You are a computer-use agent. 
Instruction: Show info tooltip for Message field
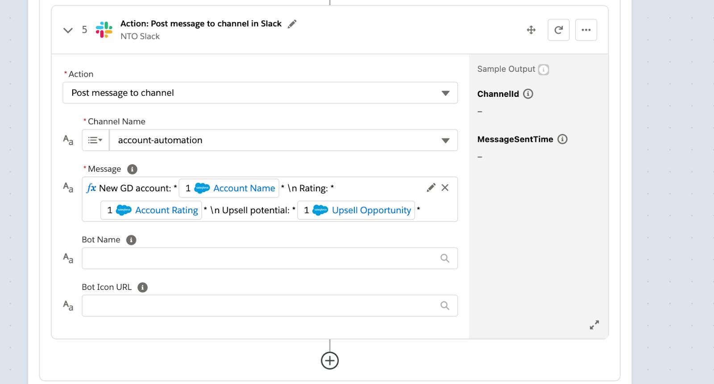click(132, 169)
